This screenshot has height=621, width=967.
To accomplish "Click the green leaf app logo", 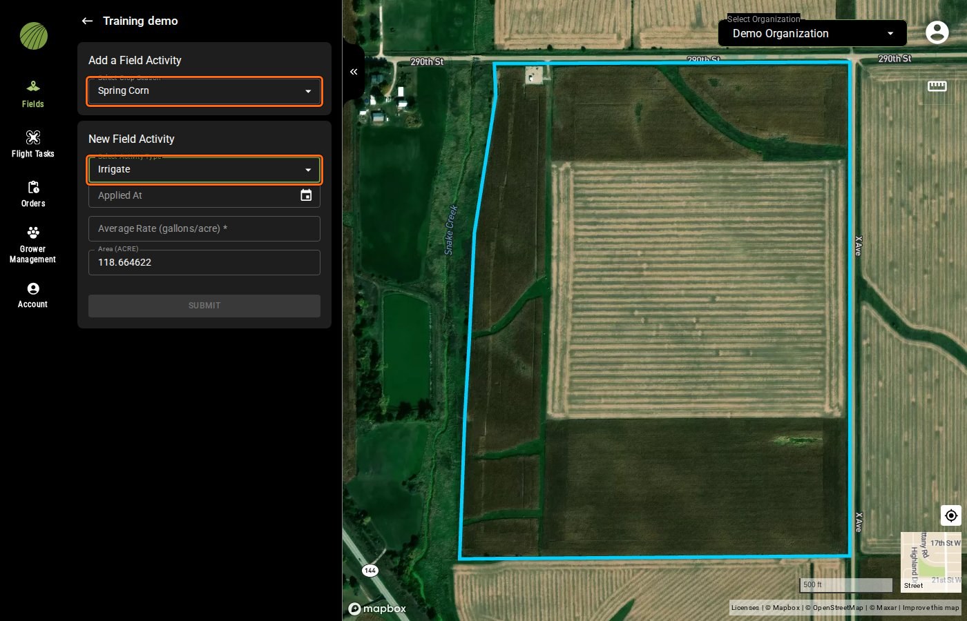I will click(x=33, y=36).
